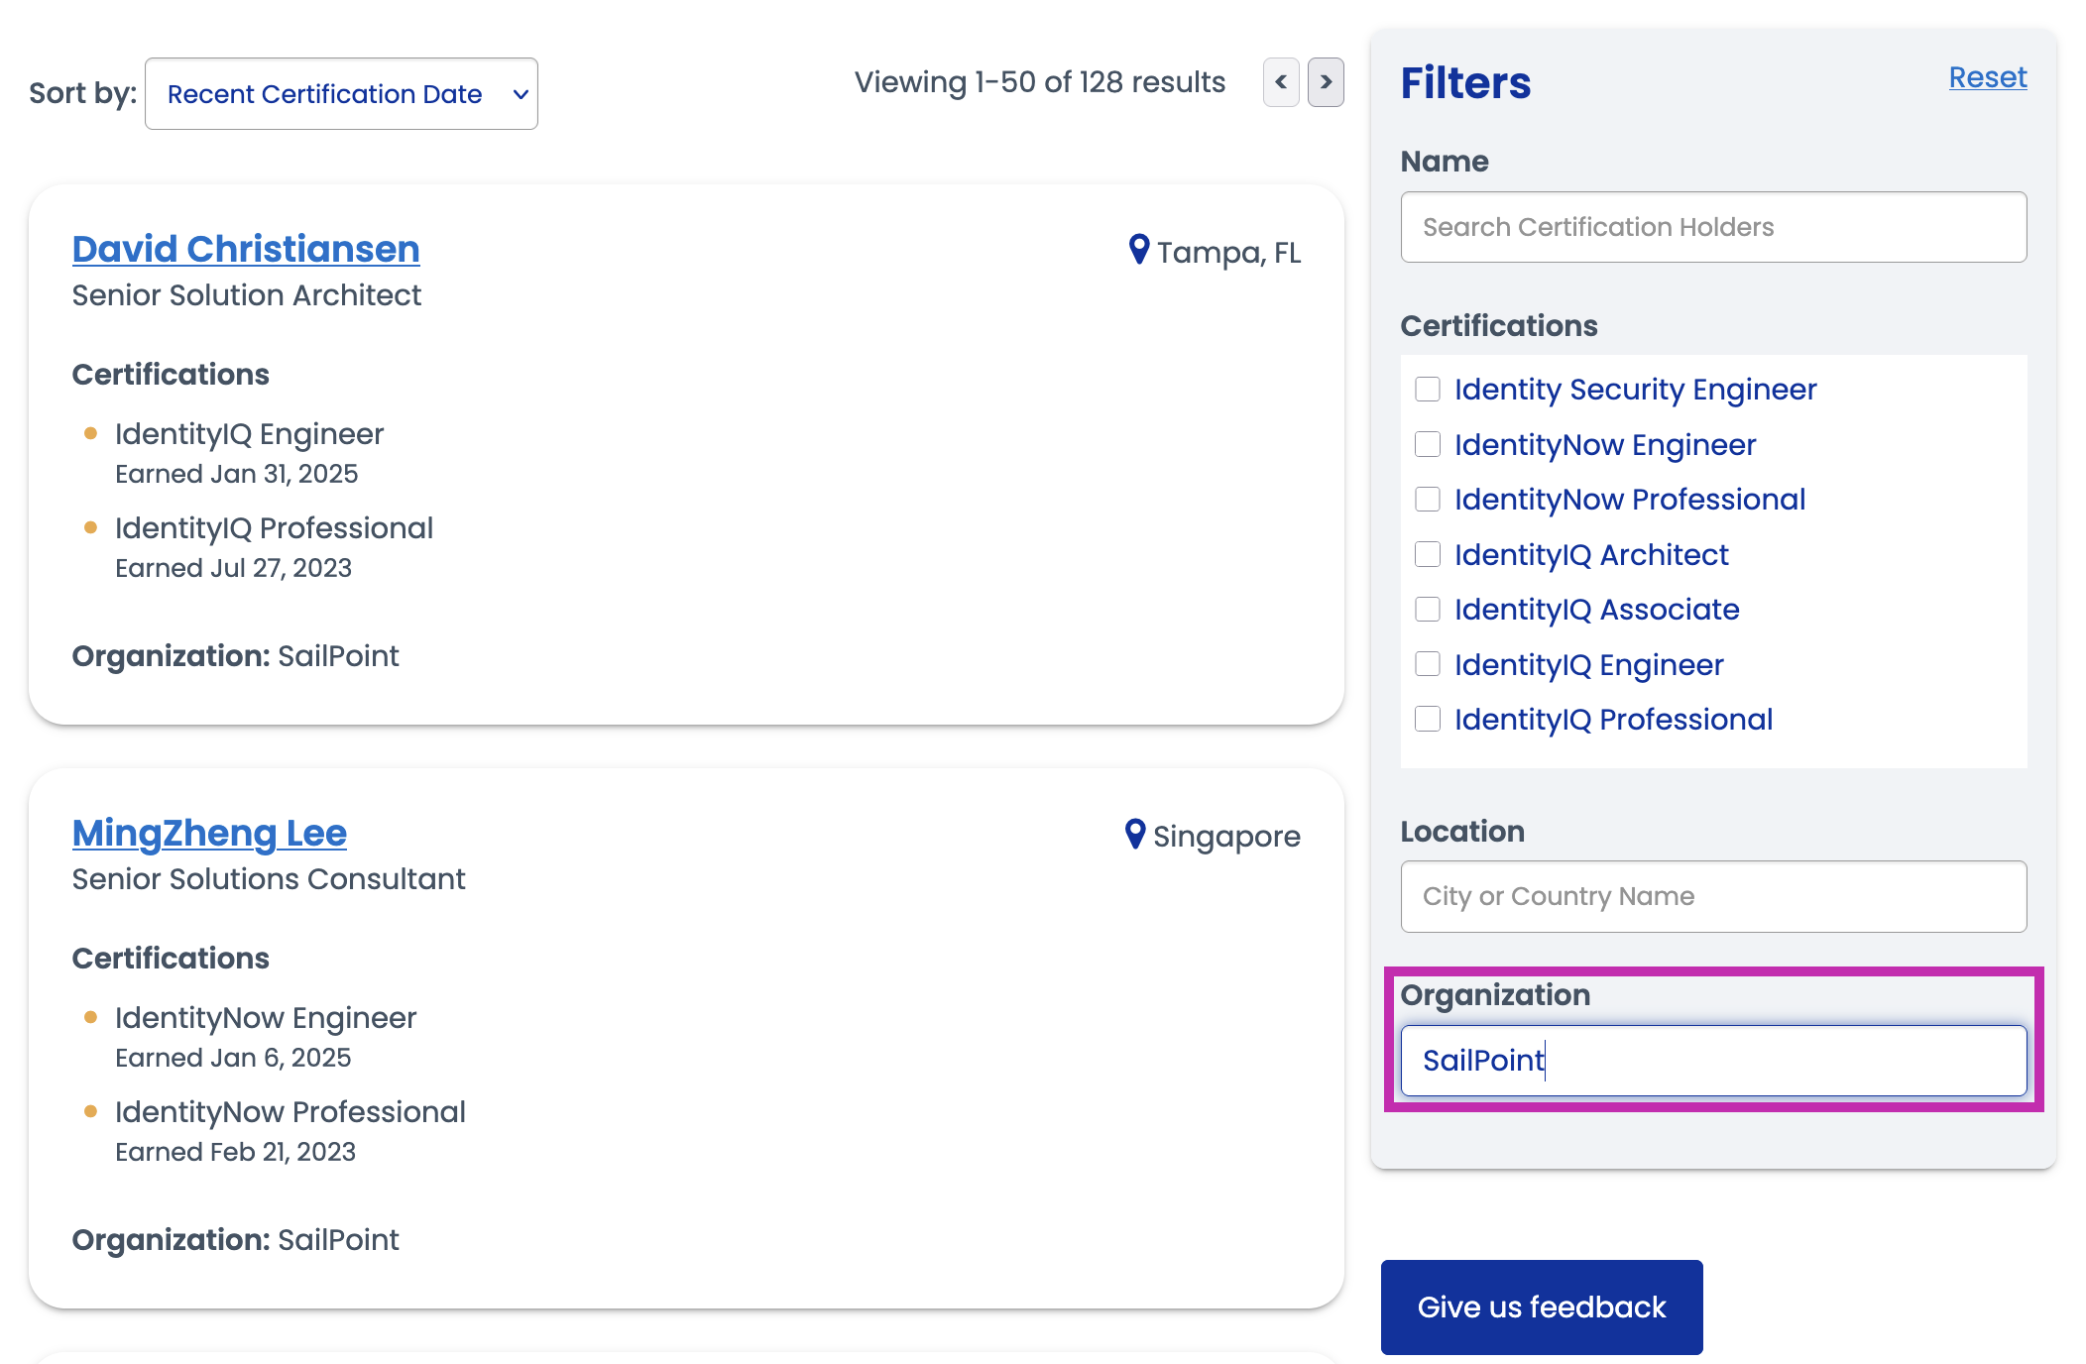Viewport: 2086px width, 1364px height.
Task: Open David Christiansen's profile
Action: (245, 249)
